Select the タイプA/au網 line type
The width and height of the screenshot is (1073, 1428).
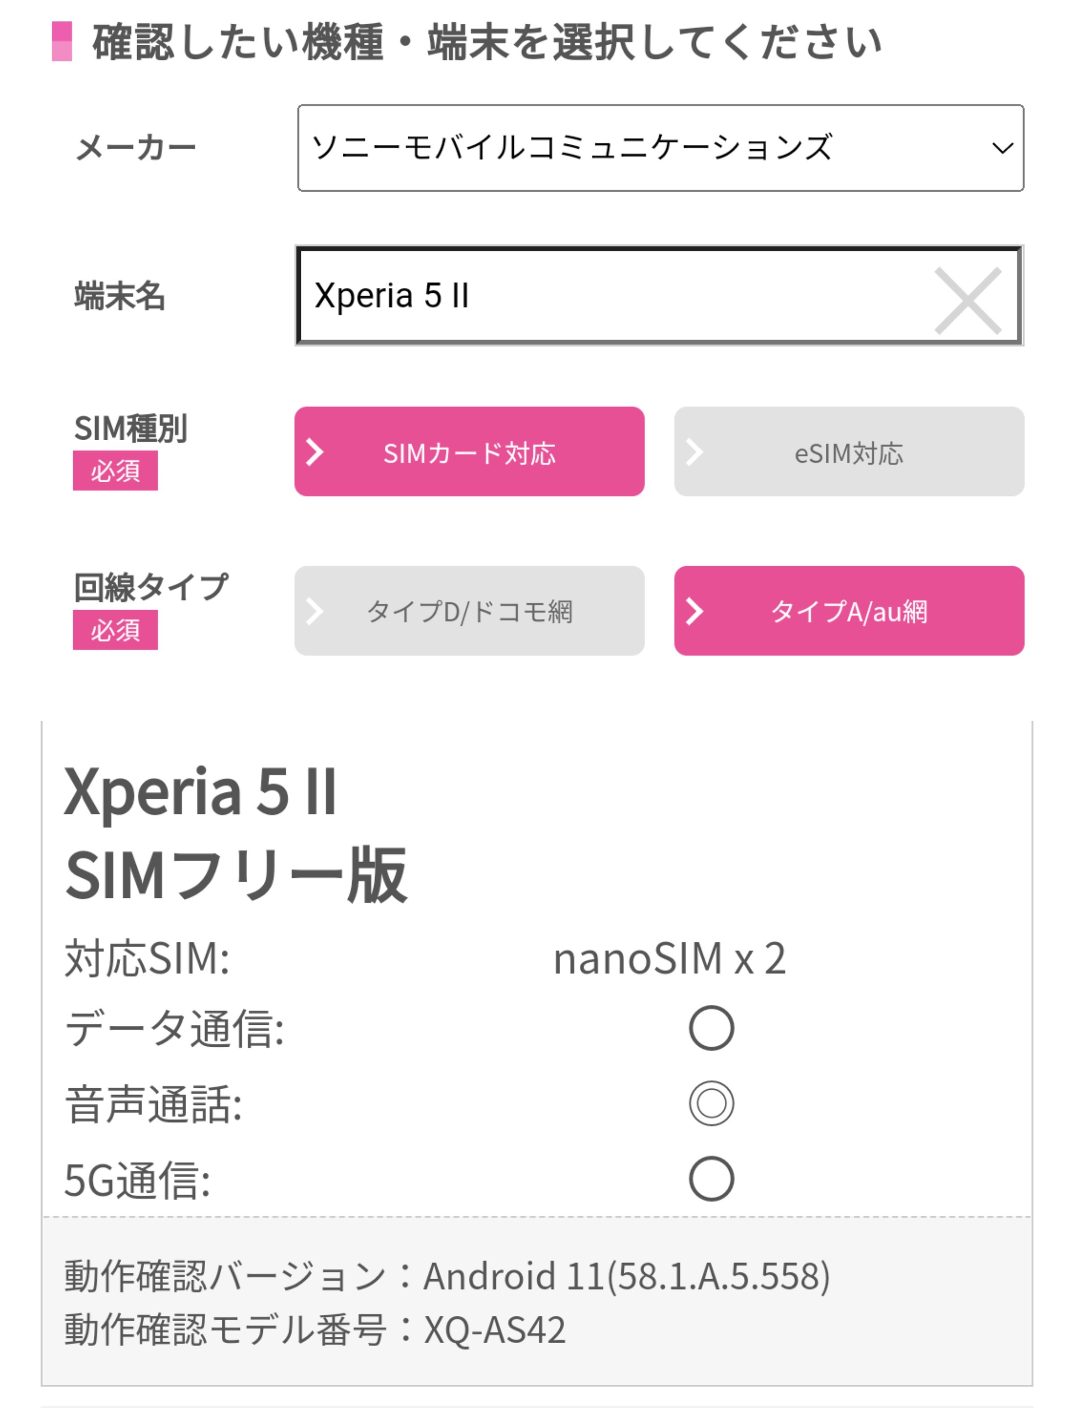[x=848, y=611]
